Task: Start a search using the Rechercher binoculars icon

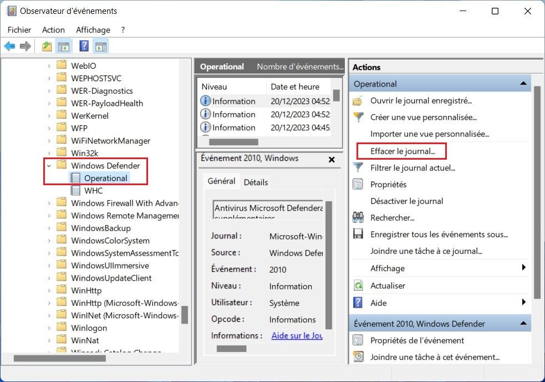Action: pyautogui.click(x=359, y=217)
